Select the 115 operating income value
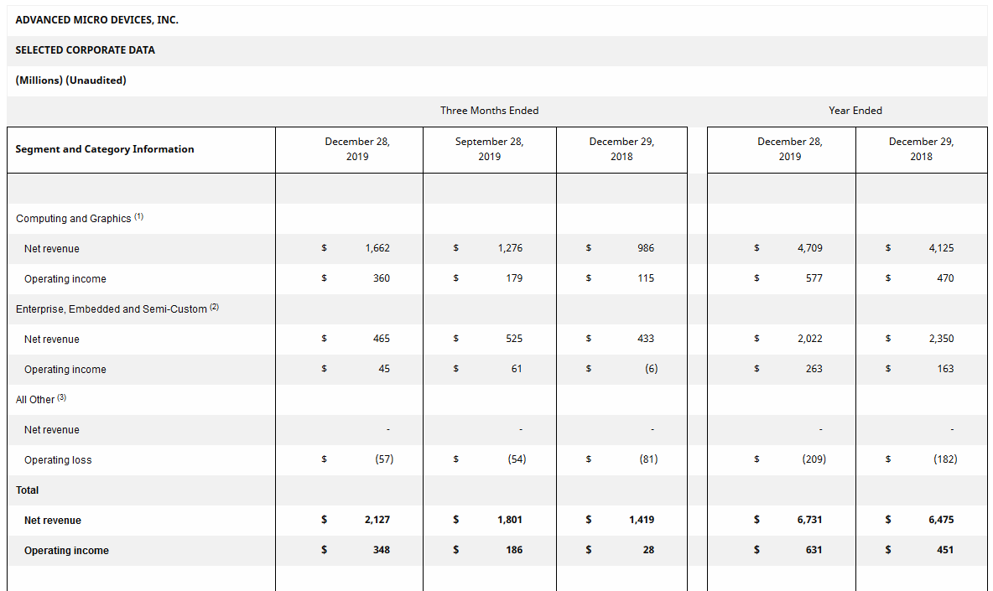The height and width of the screenshot is (591, 993). (646, 278)
